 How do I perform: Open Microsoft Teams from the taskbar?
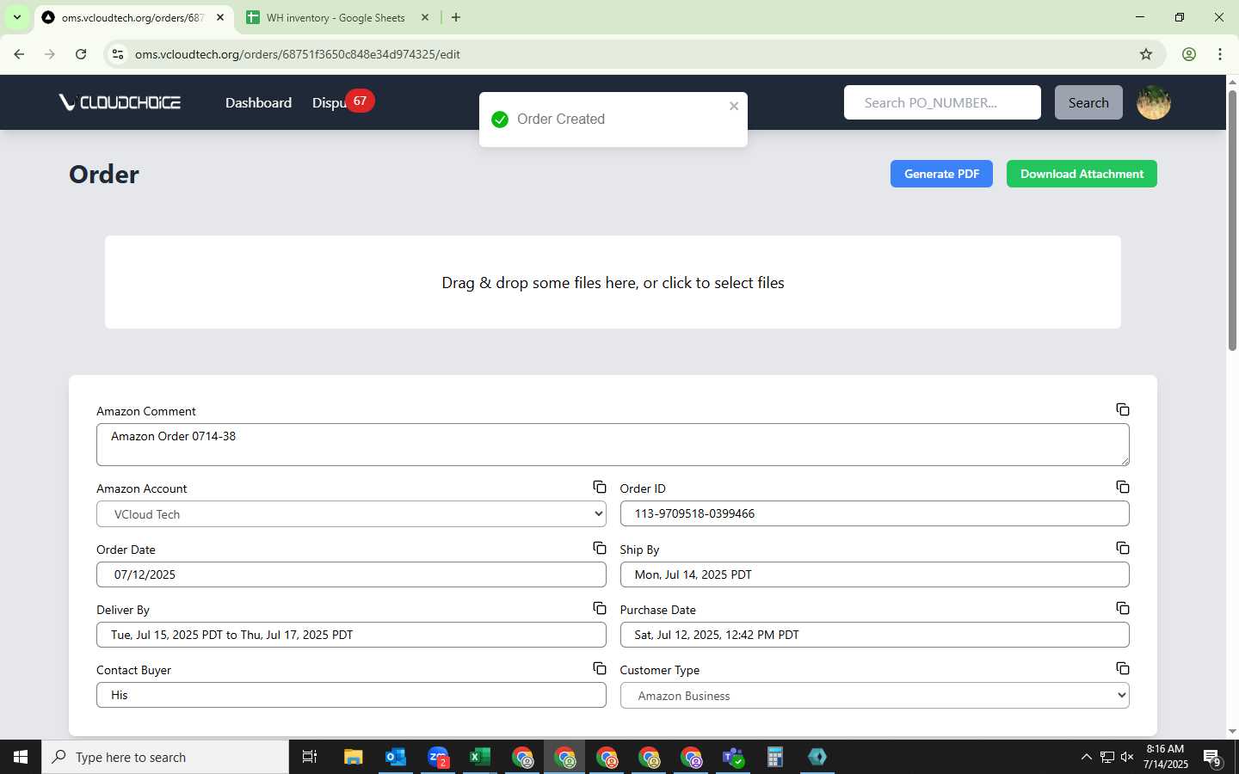click(733, 757)
